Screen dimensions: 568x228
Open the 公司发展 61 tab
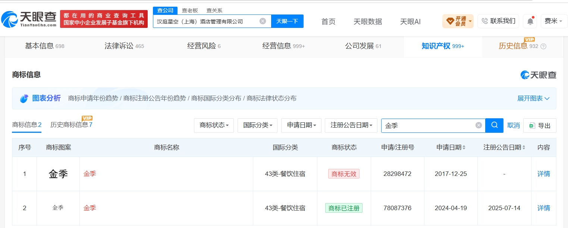click(x=363, y=46)
